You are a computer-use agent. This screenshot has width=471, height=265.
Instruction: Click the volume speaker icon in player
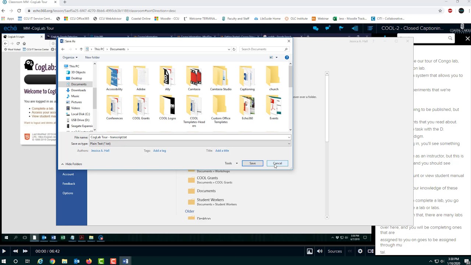pyautogui.click(x=320, y=251)
